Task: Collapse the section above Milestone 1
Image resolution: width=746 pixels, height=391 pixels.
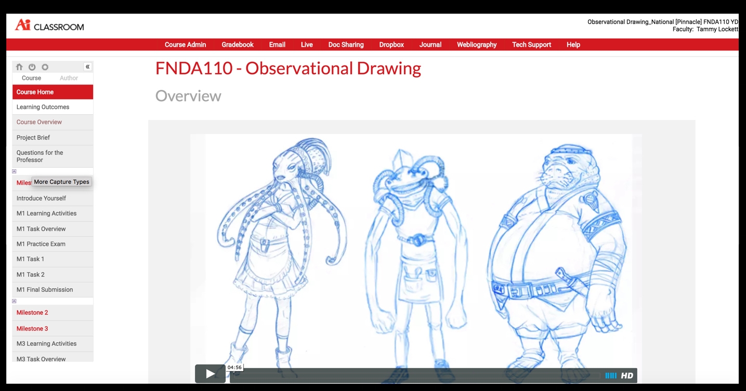Action: tap(14, 171)
